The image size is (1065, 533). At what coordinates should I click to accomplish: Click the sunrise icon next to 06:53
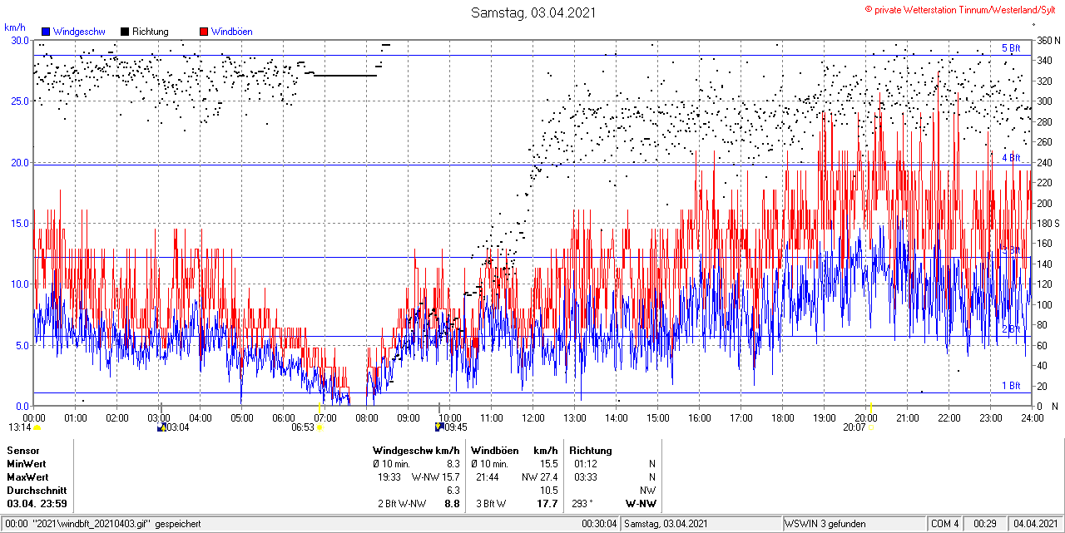[319, 427]
